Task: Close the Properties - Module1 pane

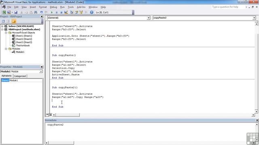Action: (42, 67)
